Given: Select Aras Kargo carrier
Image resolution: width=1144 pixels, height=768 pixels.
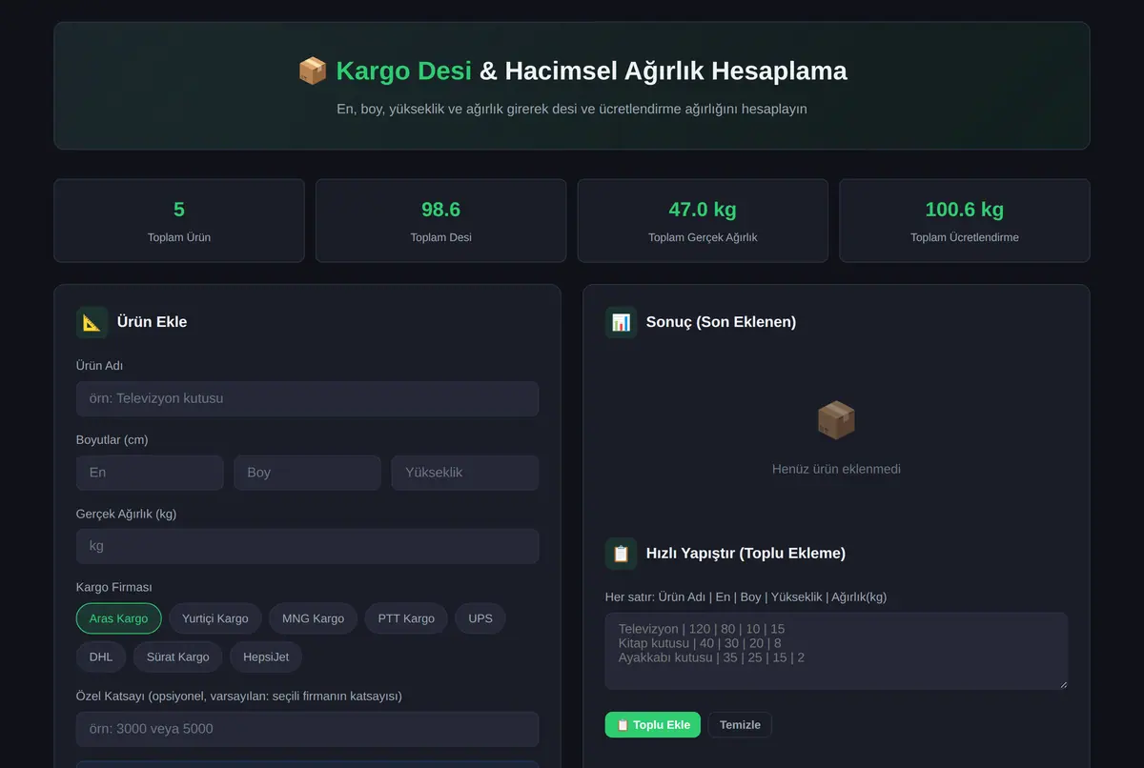Looking at the screenshot, I should pyautogui.click(x=119, y=618).
